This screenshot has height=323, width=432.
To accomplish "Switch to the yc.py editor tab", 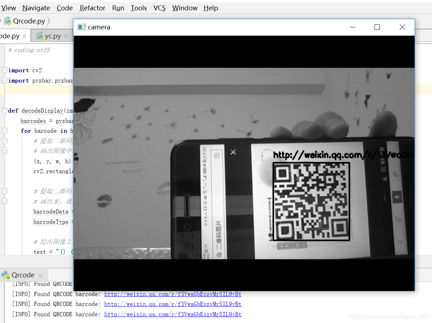I will pyautogui.click(x=53, y=36).
